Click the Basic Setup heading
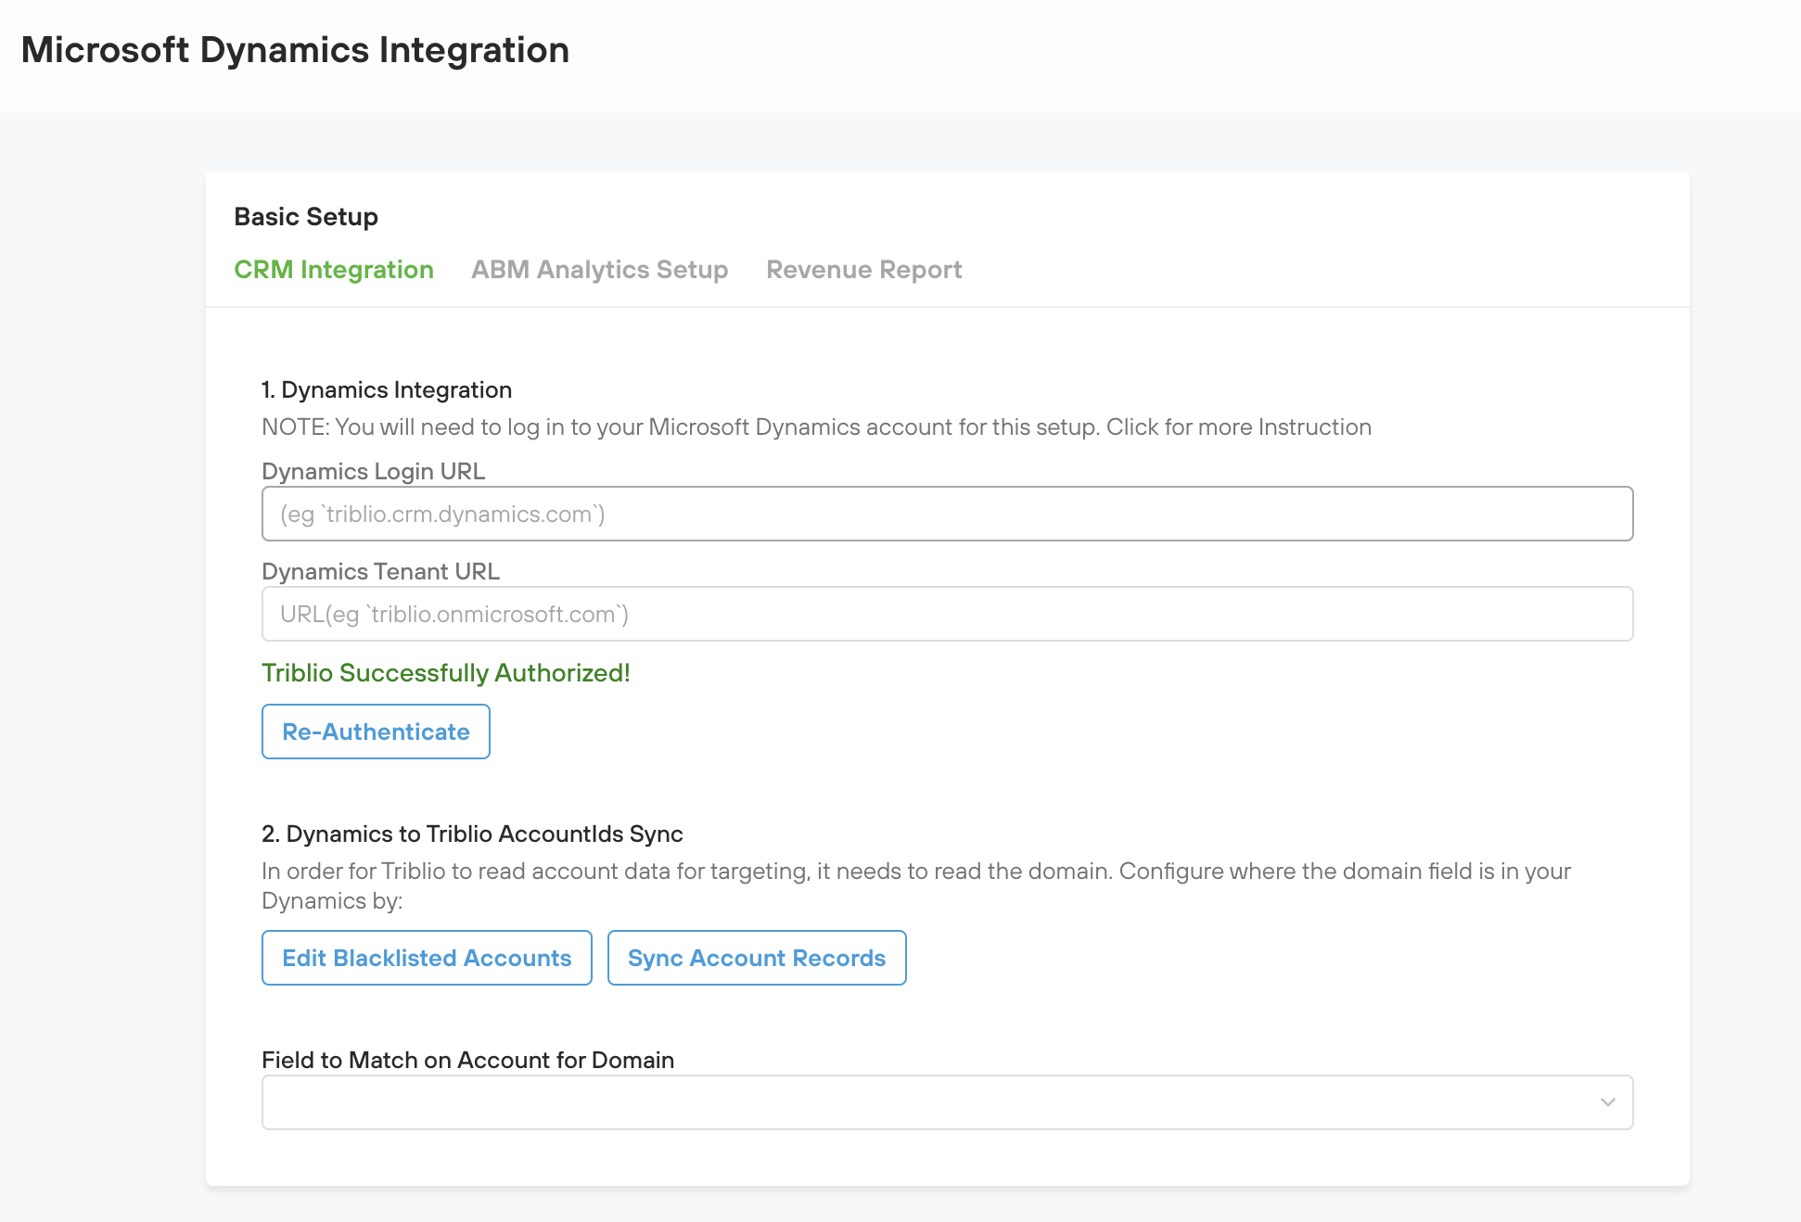The width and height of the screenshot is (1801, 1222). click(x=306, y=217)
